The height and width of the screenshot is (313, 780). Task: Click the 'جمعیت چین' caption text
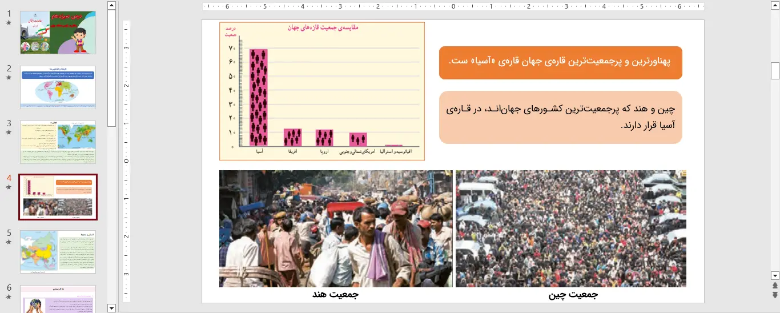click(573, 295)
